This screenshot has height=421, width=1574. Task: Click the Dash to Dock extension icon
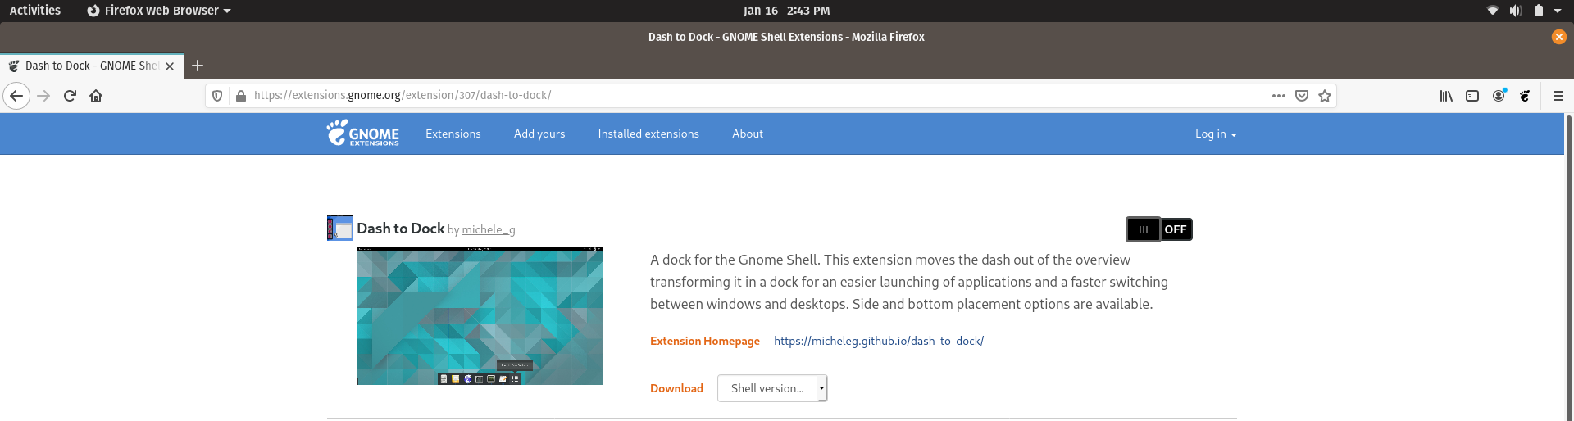pos(339,228)
